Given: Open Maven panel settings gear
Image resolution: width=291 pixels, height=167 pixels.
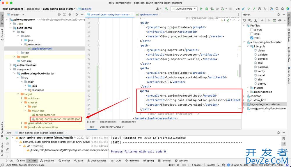Looking at the screenshot, I should 278,15.
